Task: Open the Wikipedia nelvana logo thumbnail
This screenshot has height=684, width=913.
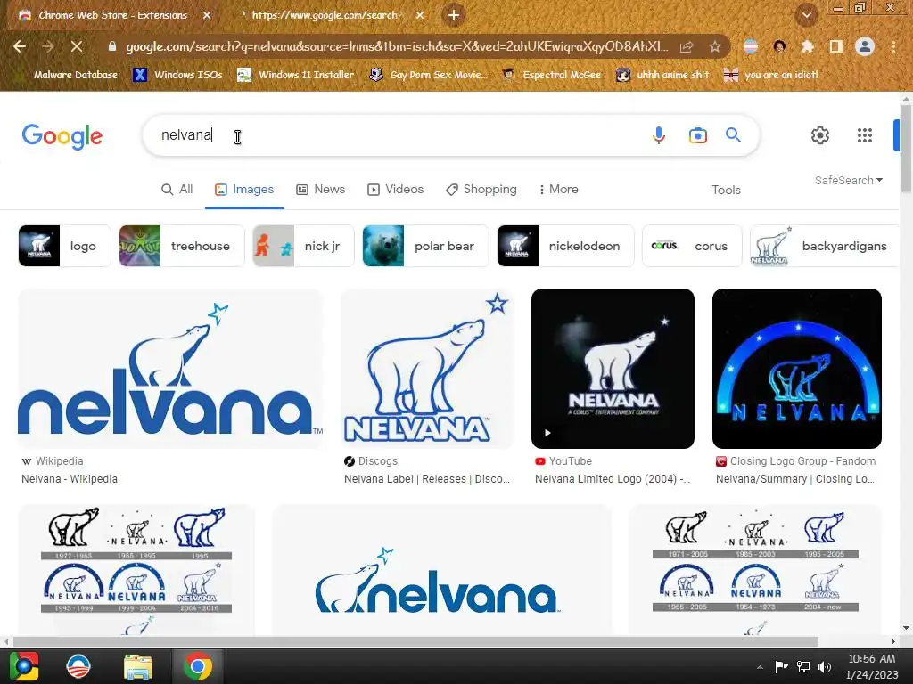Action: tap(170, 369)
